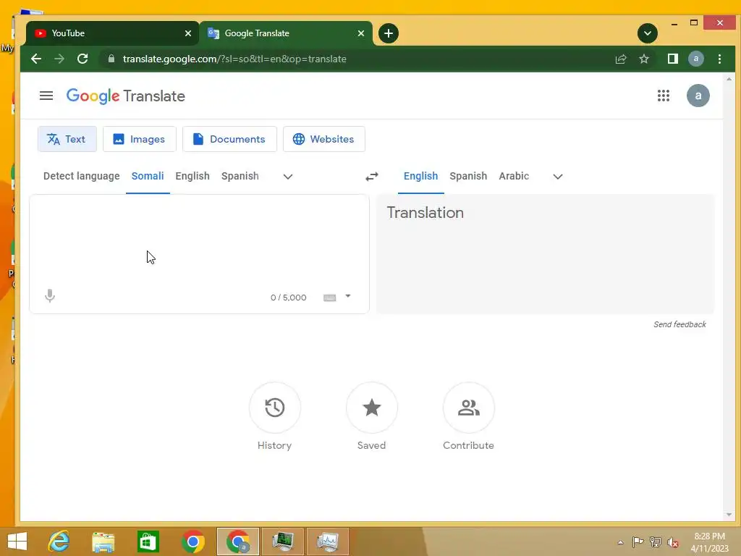Switch to Images translation mode
The width and height of the screenshot is (741, 556).
pos(140,139)
